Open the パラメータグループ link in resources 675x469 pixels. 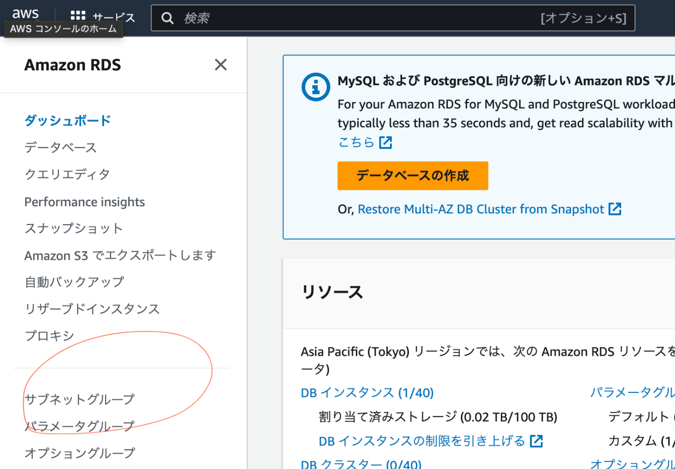coord(633,393)
